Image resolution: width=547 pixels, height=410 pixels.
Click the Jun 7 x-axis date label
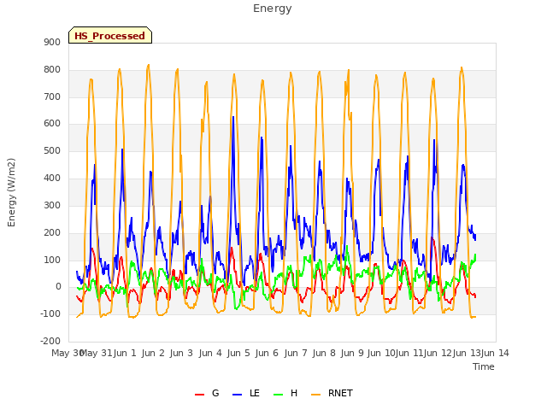(x=296, y=353)
